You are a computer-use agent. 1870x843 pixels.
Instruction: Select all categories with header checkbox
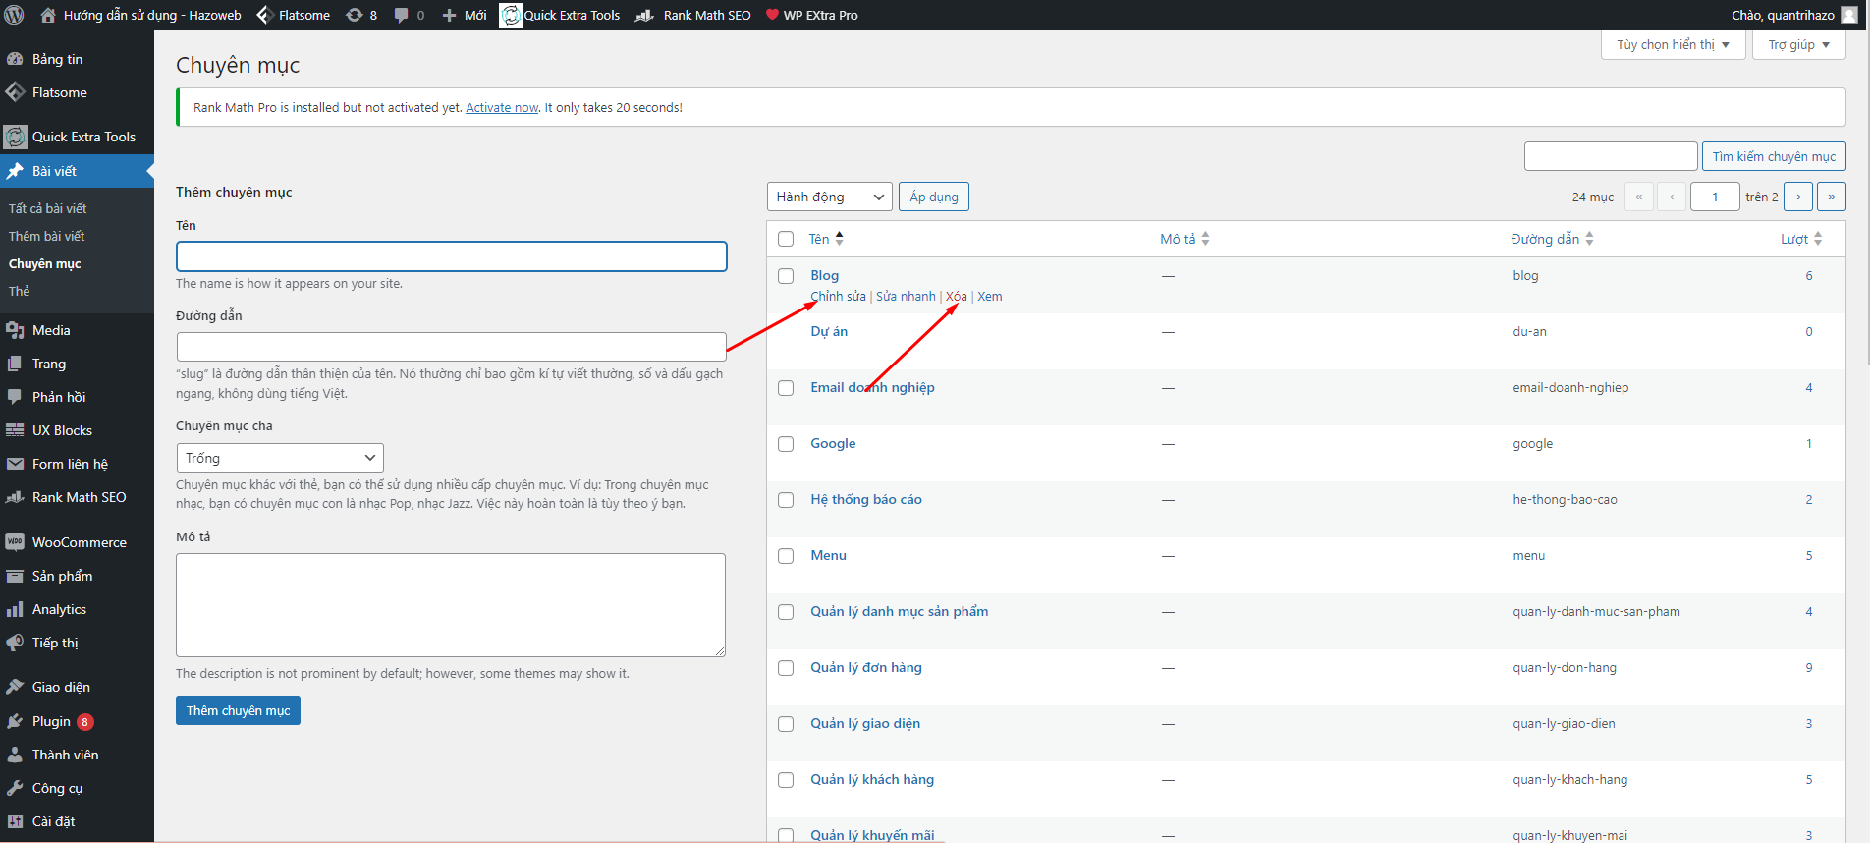(786, 239)
